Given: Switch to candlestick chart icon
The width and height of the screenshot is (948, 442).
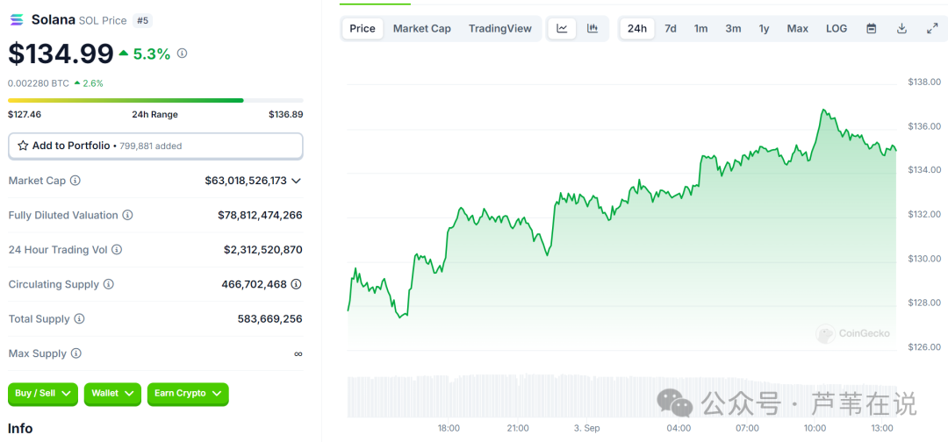Looking at the screenshot, I should click(592, 29).
